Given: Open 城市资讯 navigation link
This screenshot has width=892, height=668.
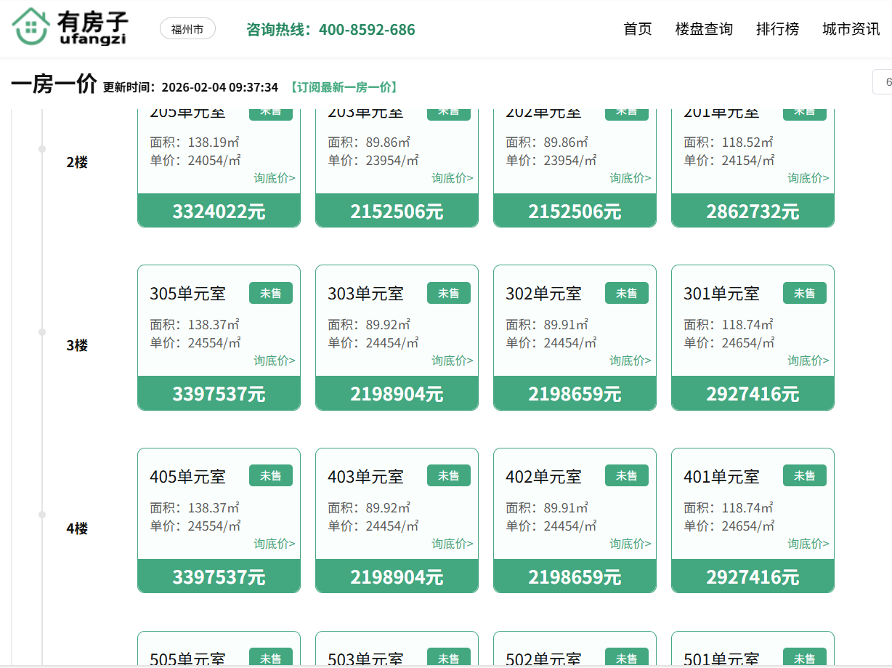Looking at the screenshot, I should (851, 29).
